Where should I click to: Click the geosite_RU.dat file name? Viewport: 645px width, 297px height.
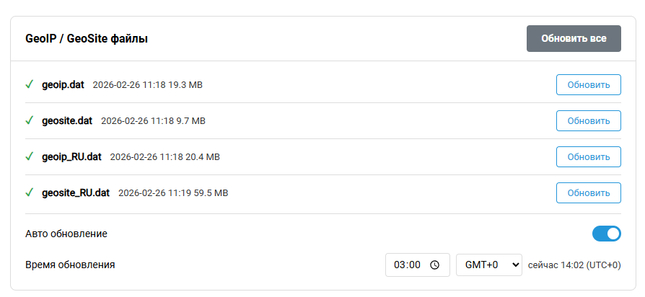[x=76, y=192]
